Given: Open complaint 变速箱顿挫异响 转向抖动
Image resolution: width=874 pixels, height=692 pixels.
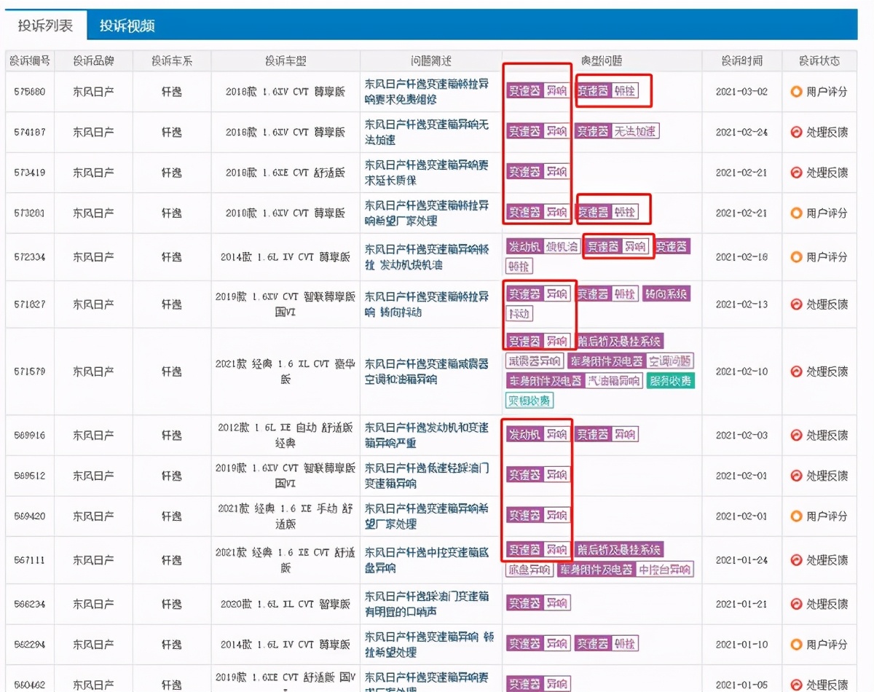Looking at the screenshot, I should (427, 304).
